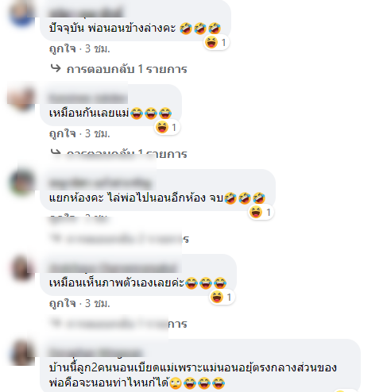Like the 'พ่อนอนข้างล่างคะ' comment via ถูกใจ
Viewport: 383px width, 392px height.
pos(63,48)
